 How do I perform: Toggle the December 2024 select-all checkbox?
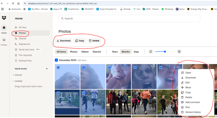56,60
